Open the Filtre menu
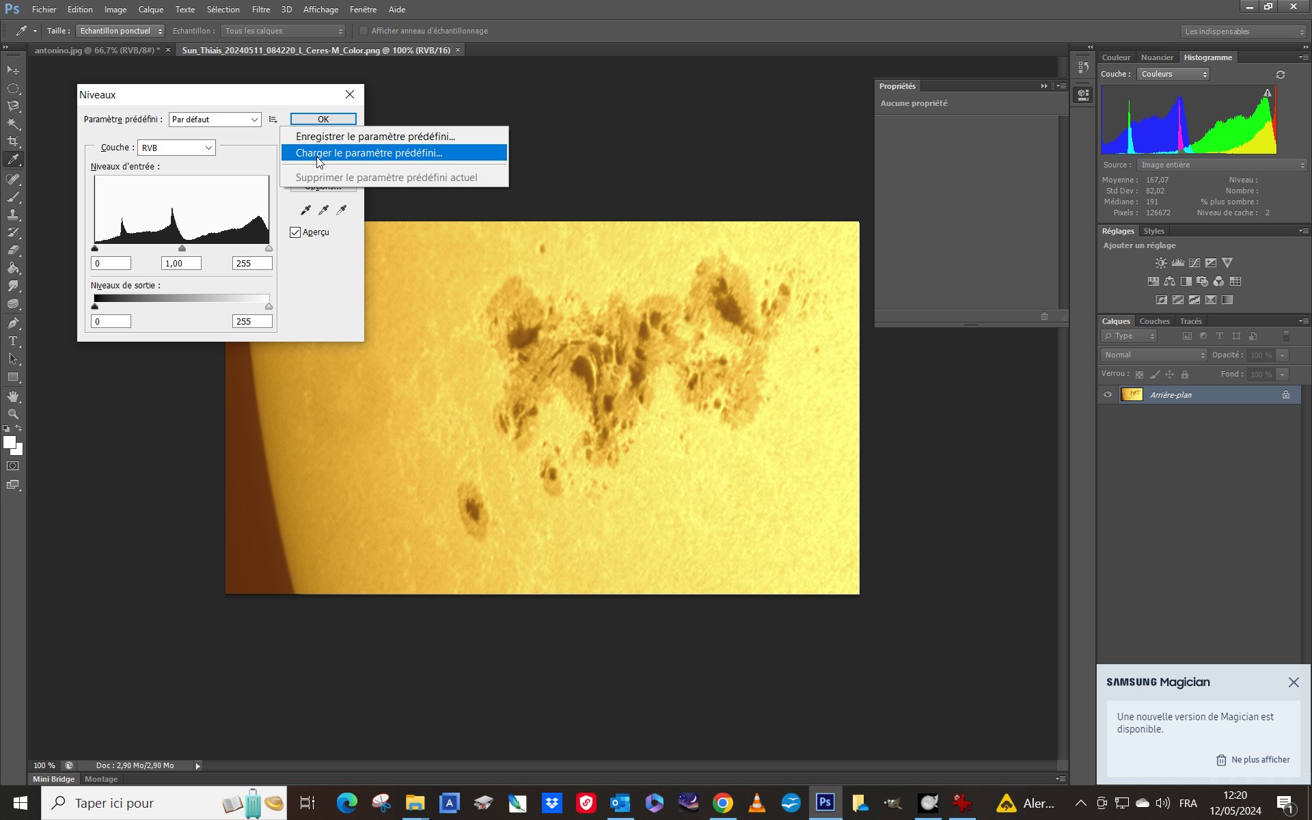Screen dimensions: 1312x820 click(260, 10)
